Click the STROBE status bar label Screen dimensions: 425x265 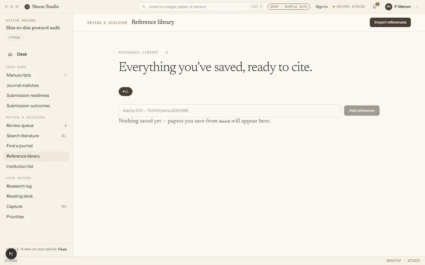[11, 261]
